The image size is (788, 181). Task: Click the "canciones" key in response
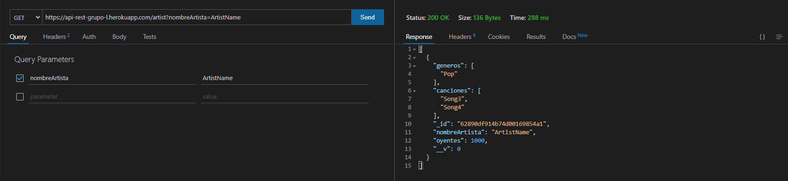(x=452, y=90)
